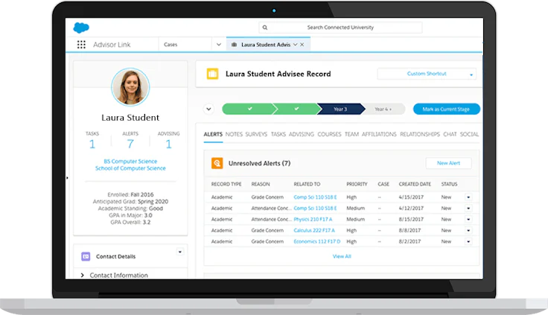The width and height of the screenshot is (548, 315).
Task: Select the Year 3 path stage
Action: click(x=340, y=109)
